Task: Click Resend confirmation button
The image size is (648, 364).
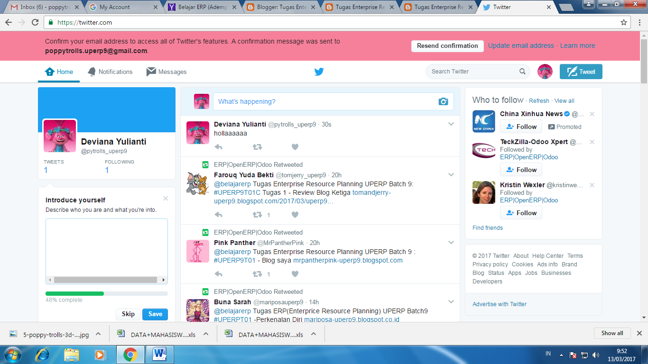Action: coord(447,46)
